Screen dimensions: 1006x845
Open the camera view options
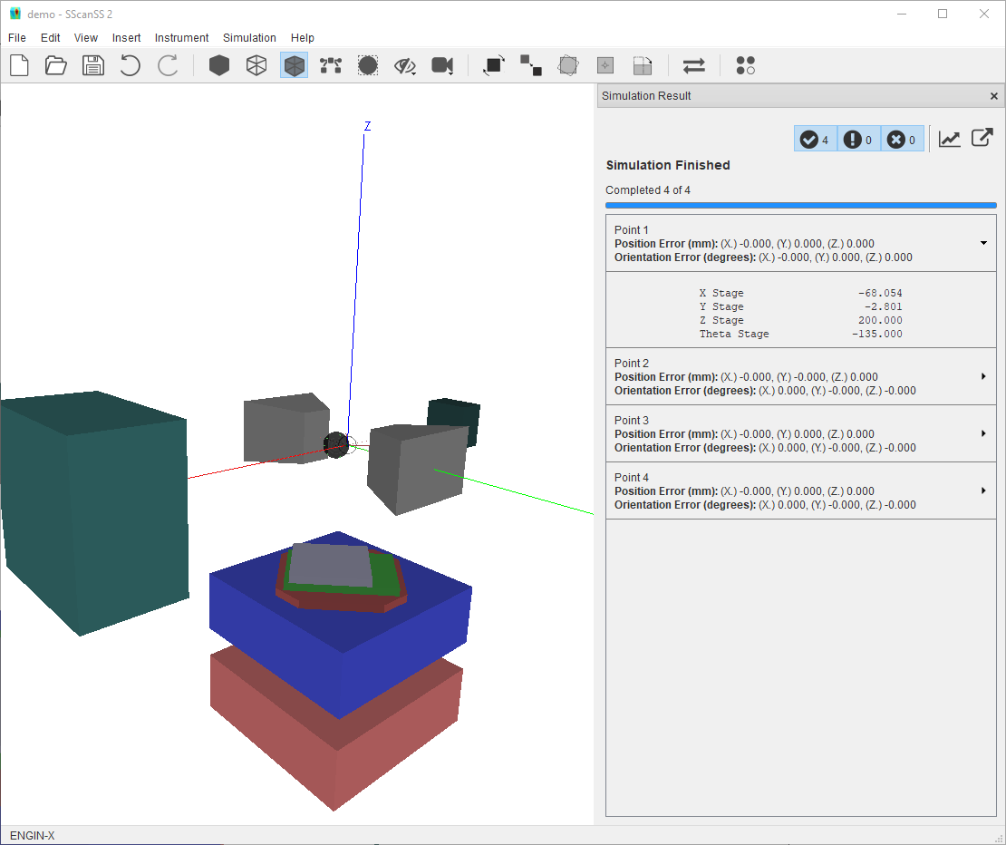pyautogui.click(x=442, y=65)
